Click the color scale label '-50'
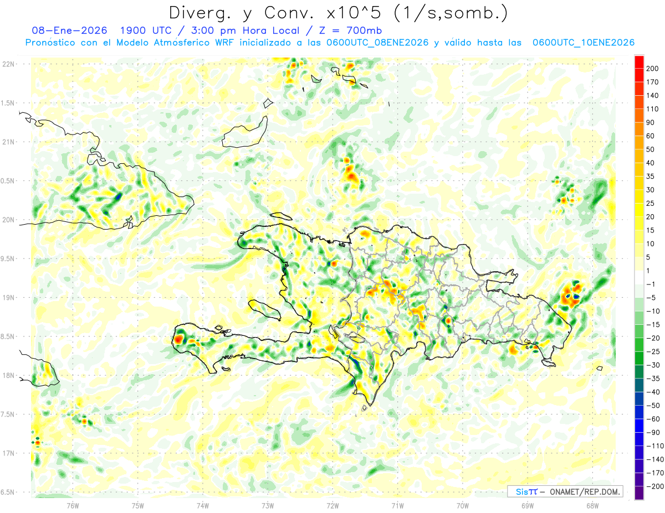Screen dimensions: 665x513 [653, 405]
